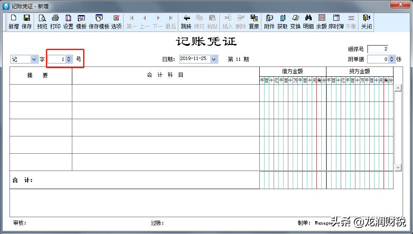Click the 合计 total label
Viewport: 413px width, 234px height.
coord(23,180)
